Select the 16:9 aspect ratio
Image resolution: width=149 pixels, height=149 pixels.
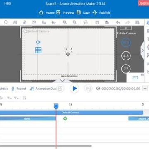126,43
